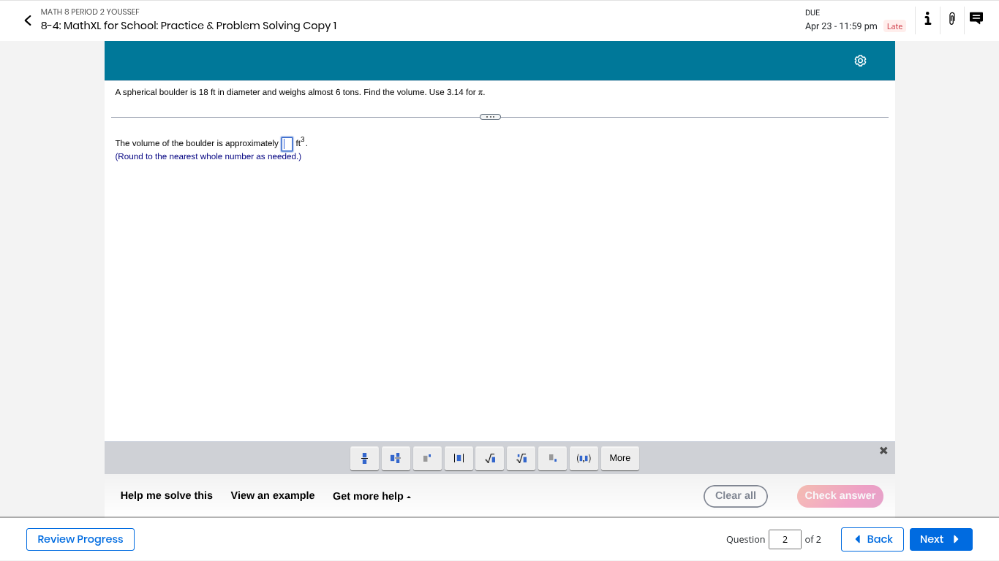The image size is (999, 561).
Task: Select the mixed number template
Action: click(396, 458)
